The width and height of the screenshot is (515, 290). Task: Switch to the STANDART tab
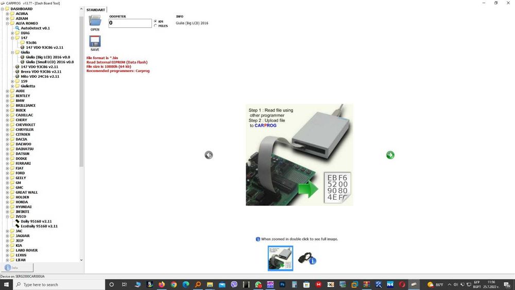tap(96, 10)
